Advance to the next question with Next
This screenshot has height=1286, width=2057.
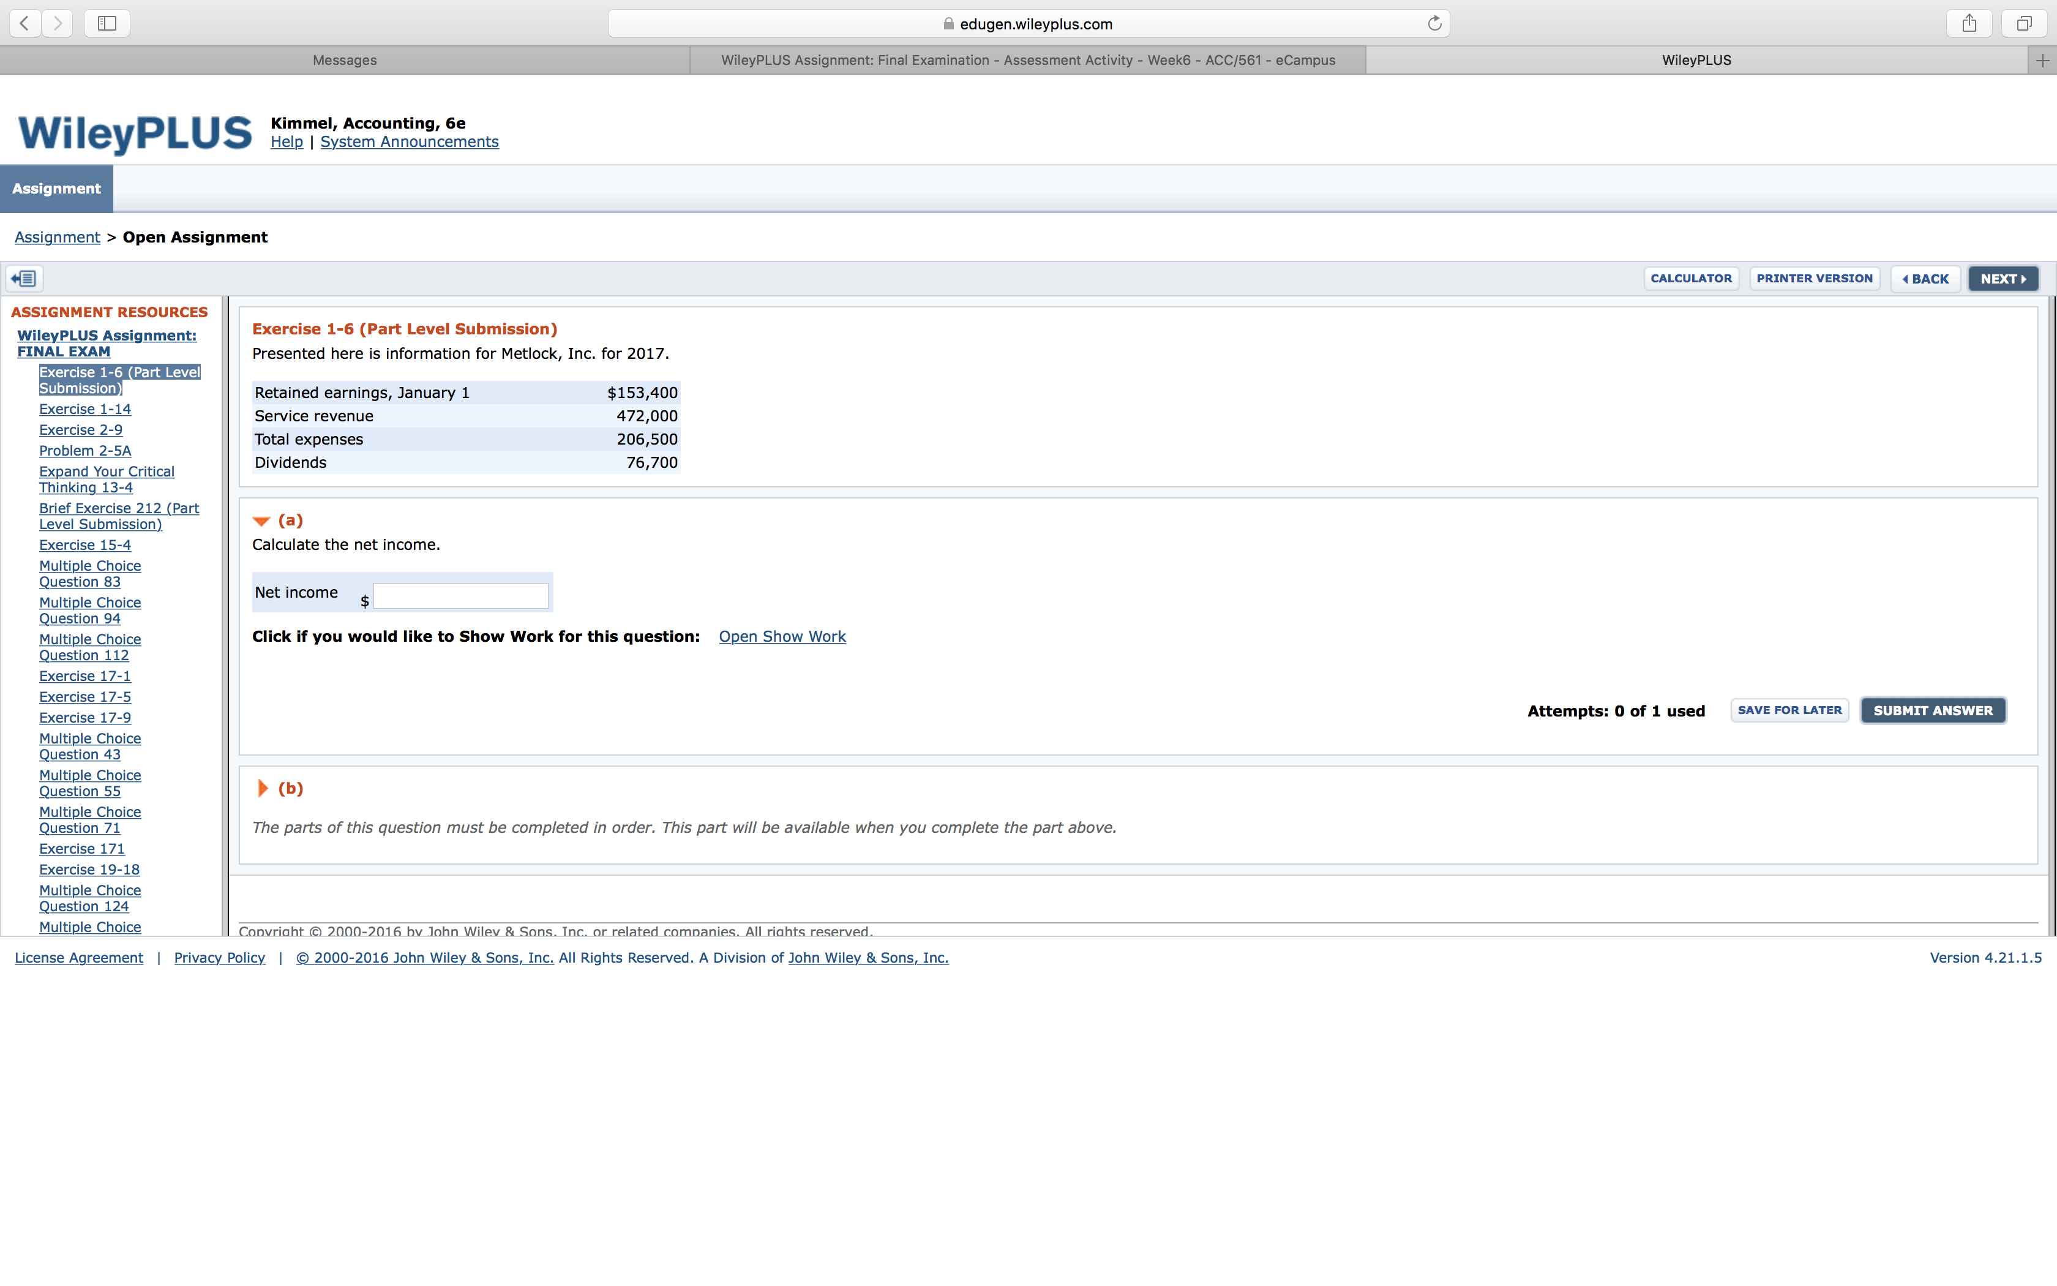point(2004,279)
